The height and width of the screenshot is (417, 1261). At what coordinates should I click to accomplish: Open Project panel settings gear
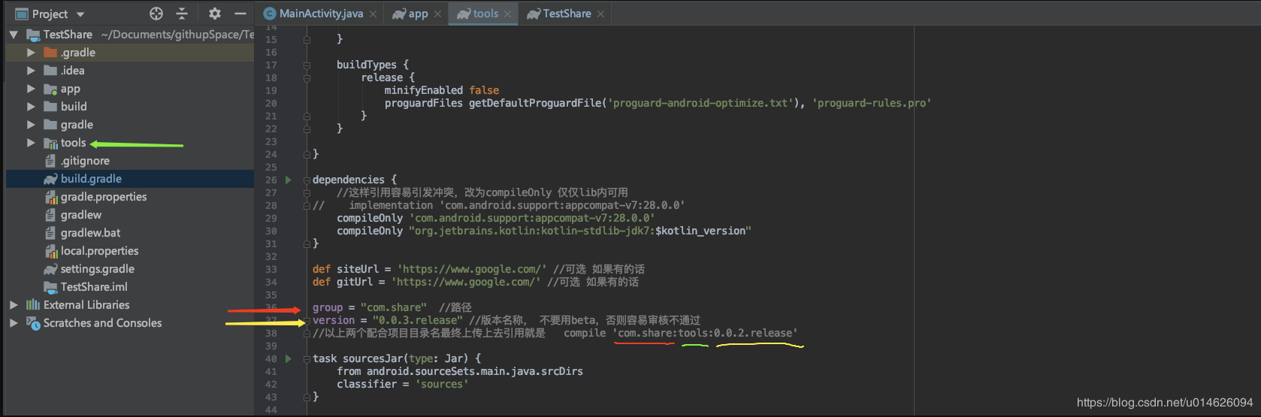[215, 14]
